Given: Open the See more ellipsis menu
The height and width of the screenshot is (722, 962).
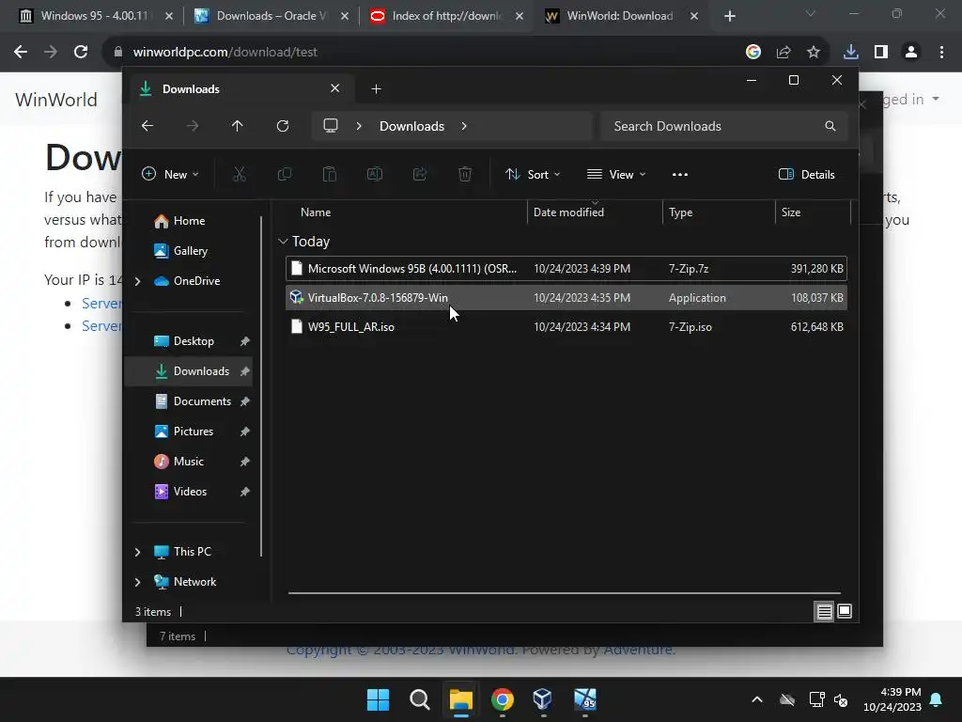Looking at the screenshot, I should [x=680, y=174].
